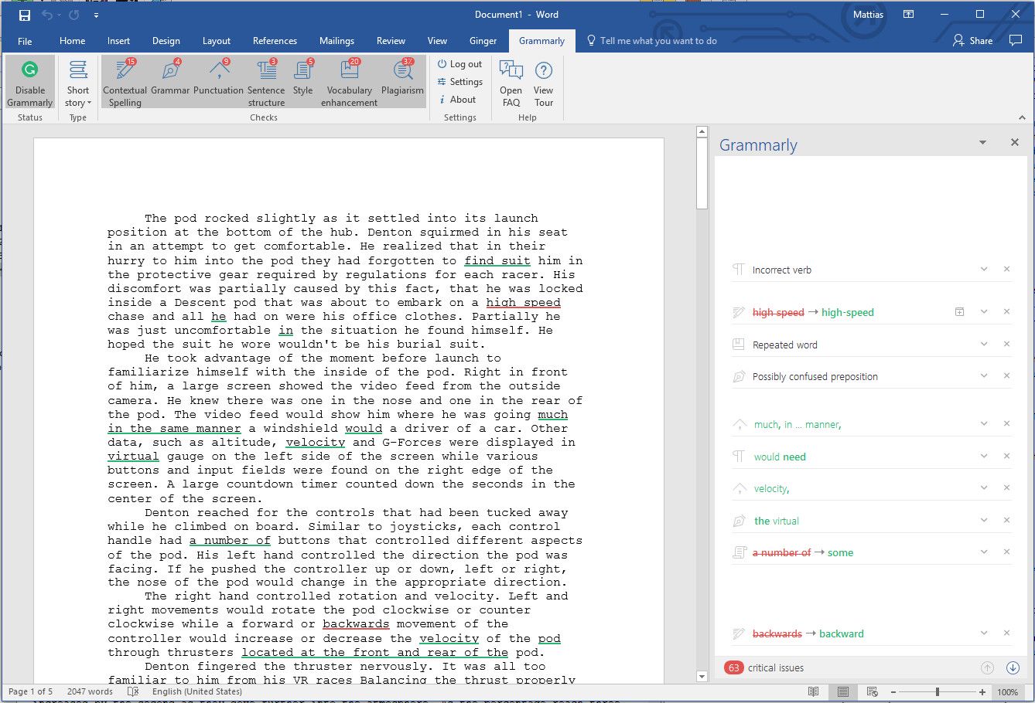
Task: Open the Design tab
Action: (x=166, y=41)
